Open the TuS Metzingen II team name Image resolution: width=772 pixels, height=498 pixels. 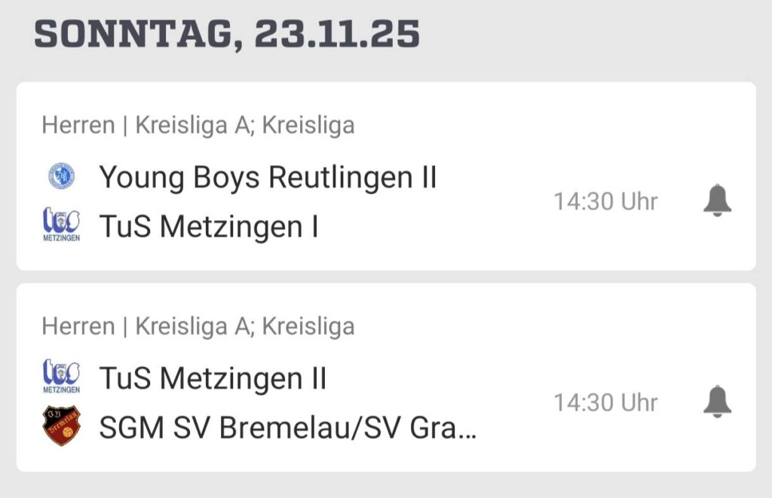pyautogui.click(x=213, y=378)
